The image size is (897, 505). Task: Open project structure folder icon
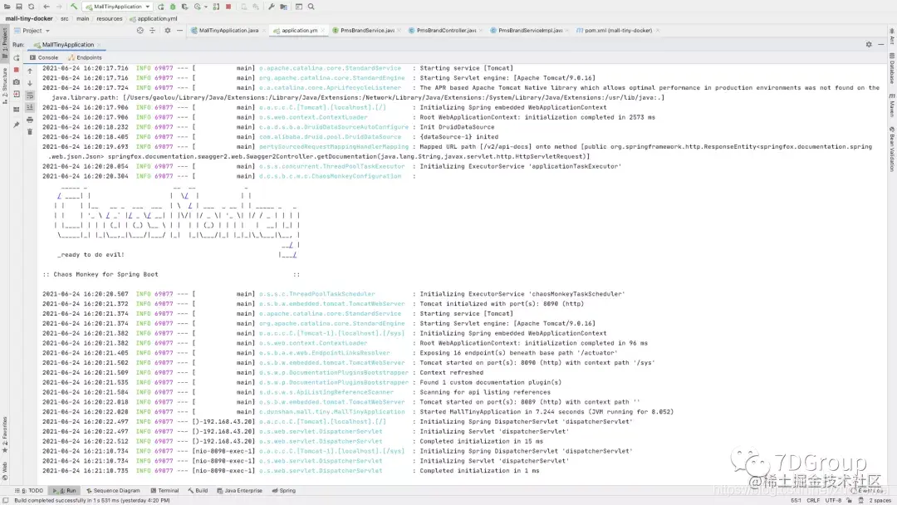[283, 7]
